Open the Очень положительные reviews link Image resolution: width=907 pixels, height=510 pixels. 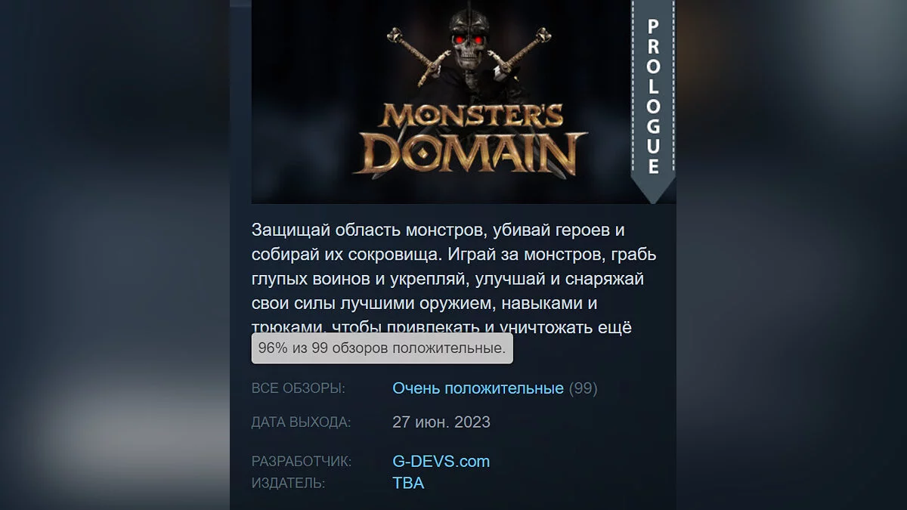point(478,388)
